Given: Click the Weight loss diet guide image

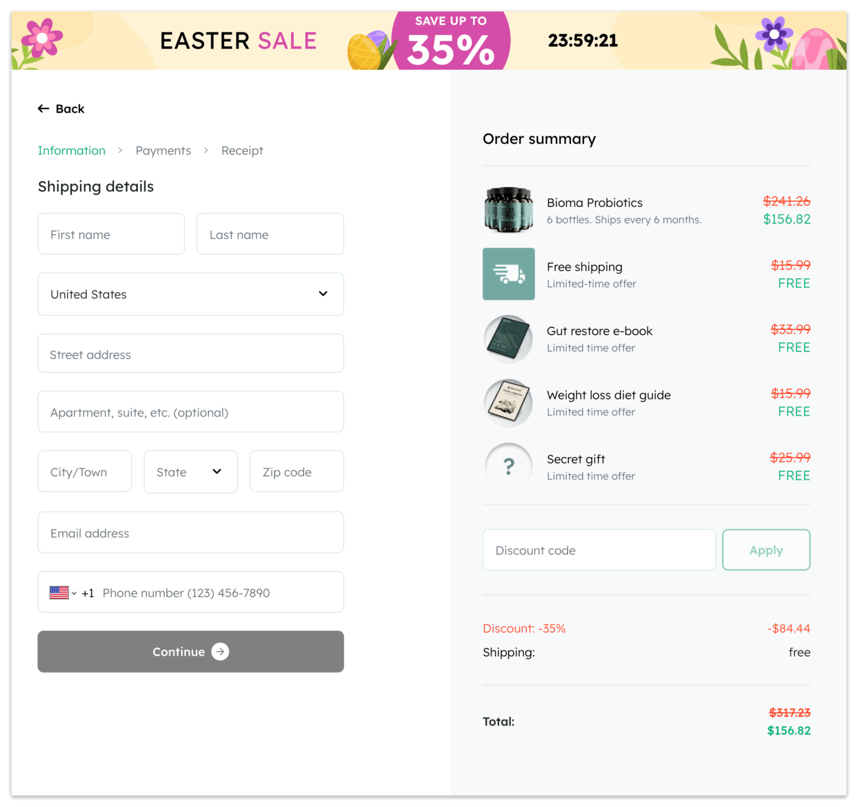Looking at the screenshot, I should click(x=508, y=403).
